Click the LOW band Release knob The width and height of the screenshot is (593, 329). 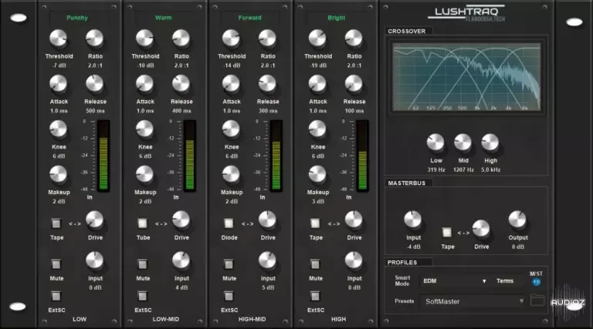94,84
